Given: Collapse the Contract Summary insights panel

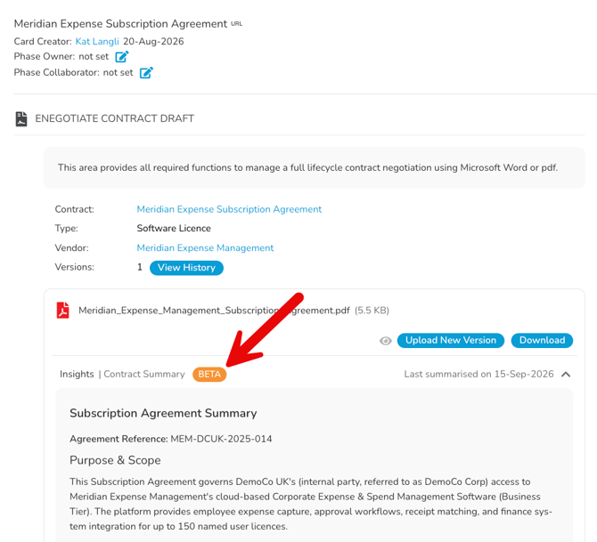Looking at the screenshot, I should point(566,375).
